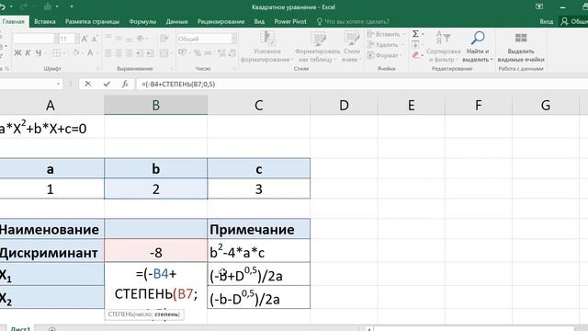This screenshot has height=331, width=588.
Task: Click the accounting number format icon
Action: coord(182,53)
